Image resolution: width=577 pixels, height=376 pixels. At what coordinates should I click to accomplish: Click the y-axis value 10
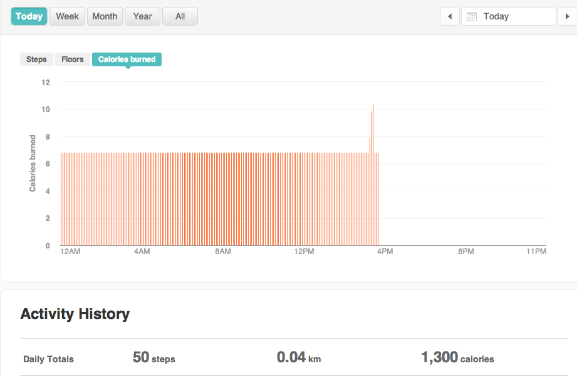point(46,109)
